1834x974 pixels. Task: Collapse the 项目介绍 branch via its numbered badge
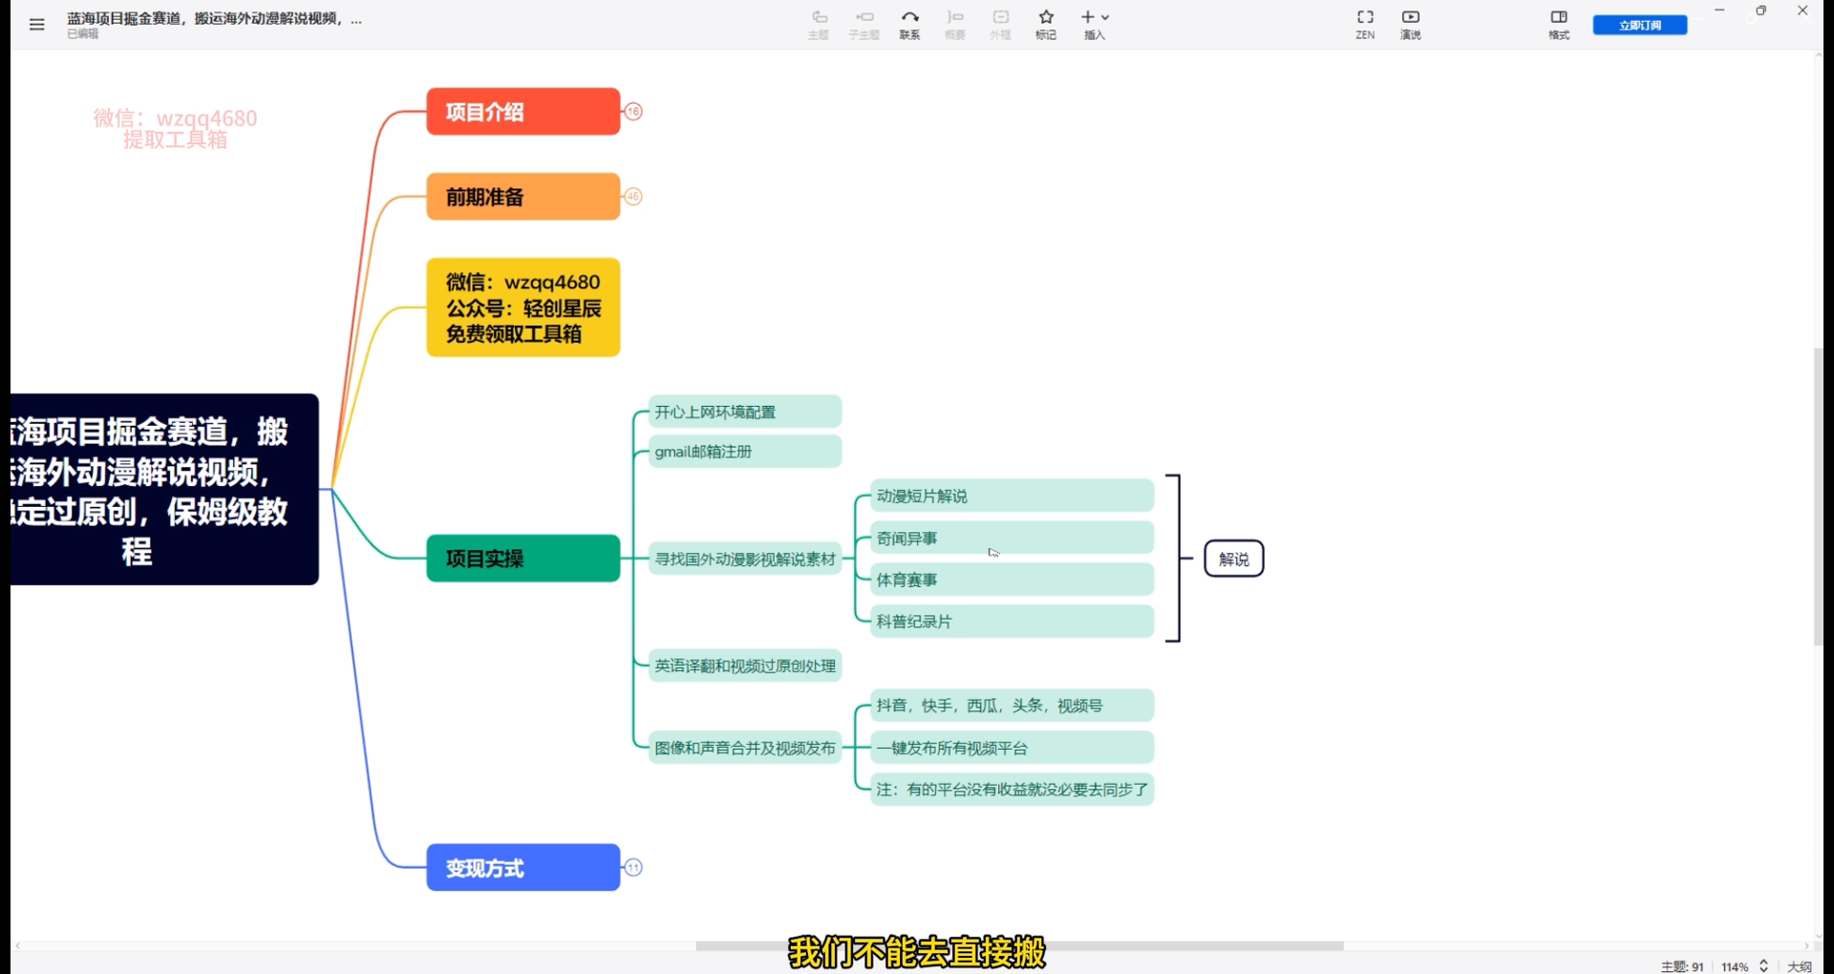click(x=633, y=111)
